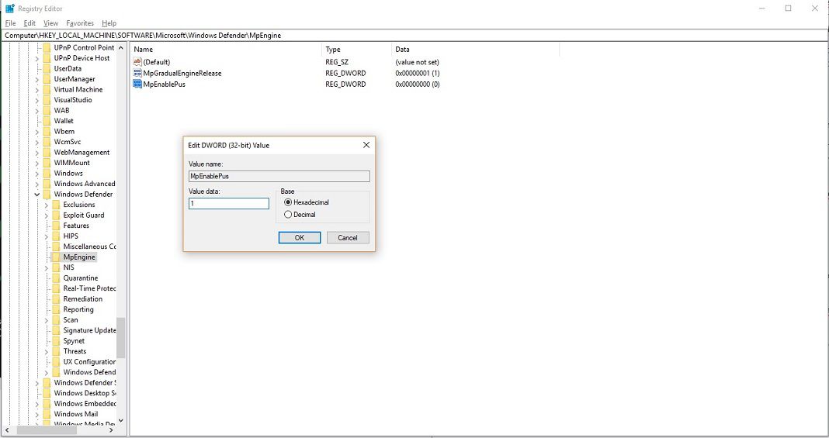The height and width of the screenshot is (438, 829).
Task: Click the Miscellaneous Co folder icon
Action: click(x=57, y=247)
